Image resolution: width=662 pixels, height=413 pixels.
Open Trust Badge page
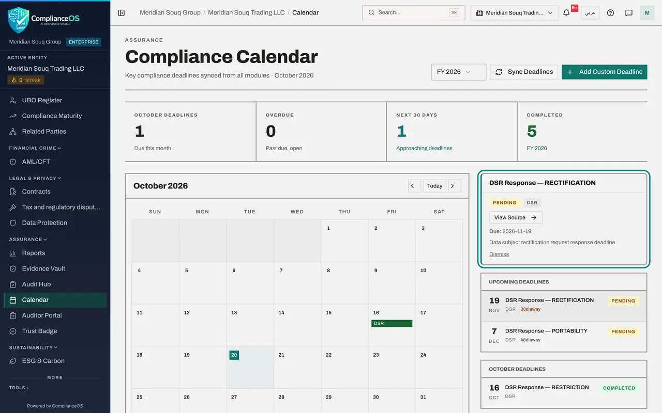click(55, 331)
